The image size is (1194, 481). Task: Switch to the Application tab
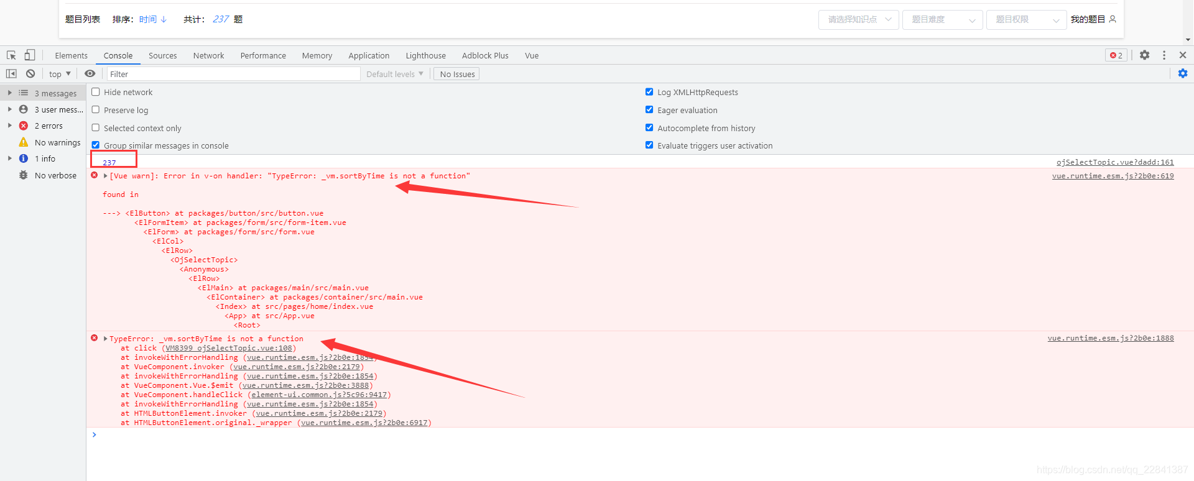[369, 55]
